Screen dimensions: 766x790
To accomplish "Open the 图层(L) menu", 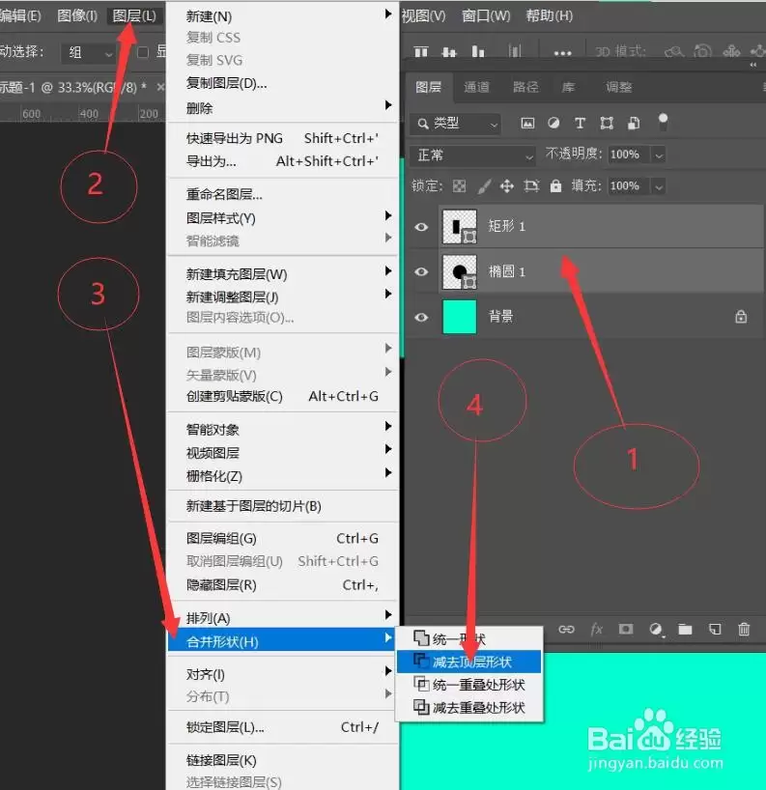I will click(134, 16).
